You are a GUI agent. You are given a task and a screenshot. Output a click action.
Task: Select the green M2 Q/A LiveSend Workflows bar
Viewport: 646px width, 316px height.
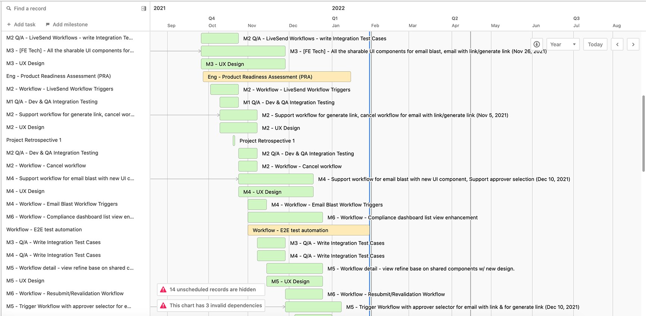pos(220,38)
